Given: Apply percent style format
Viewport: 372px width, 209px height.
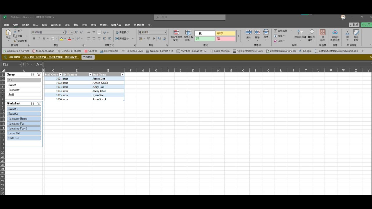Looking at the screenshot, I should point(149,39).
